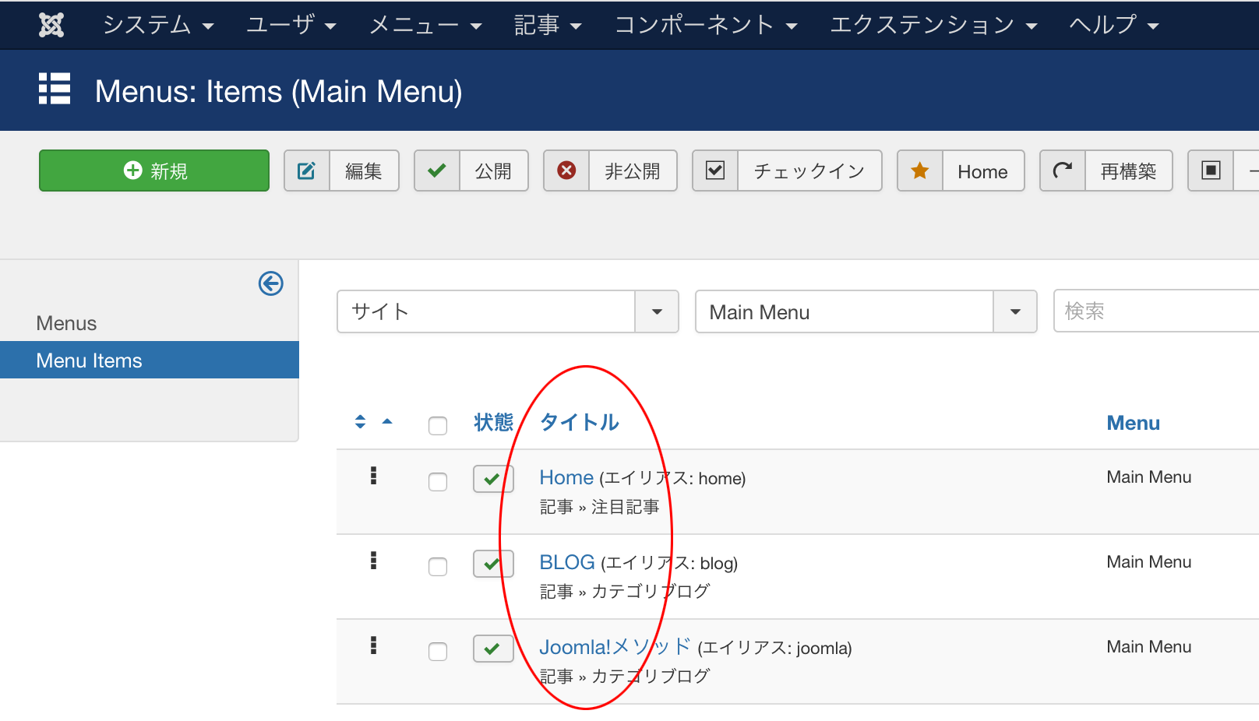Click the edit pencil icon (編集)

pyautogui.click(x=307, y=171)
